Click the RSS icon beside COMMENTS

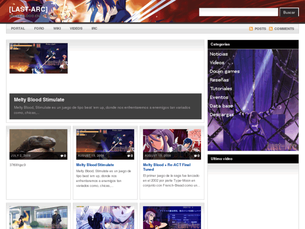(x=271, y=29)
